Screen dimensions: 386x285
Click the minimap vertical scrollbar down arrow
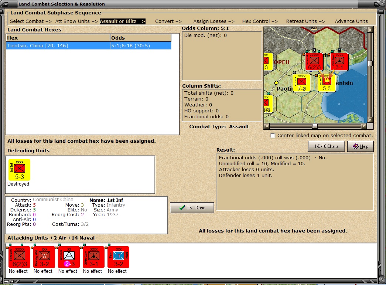pyautogui.click(x=370, y=120)
